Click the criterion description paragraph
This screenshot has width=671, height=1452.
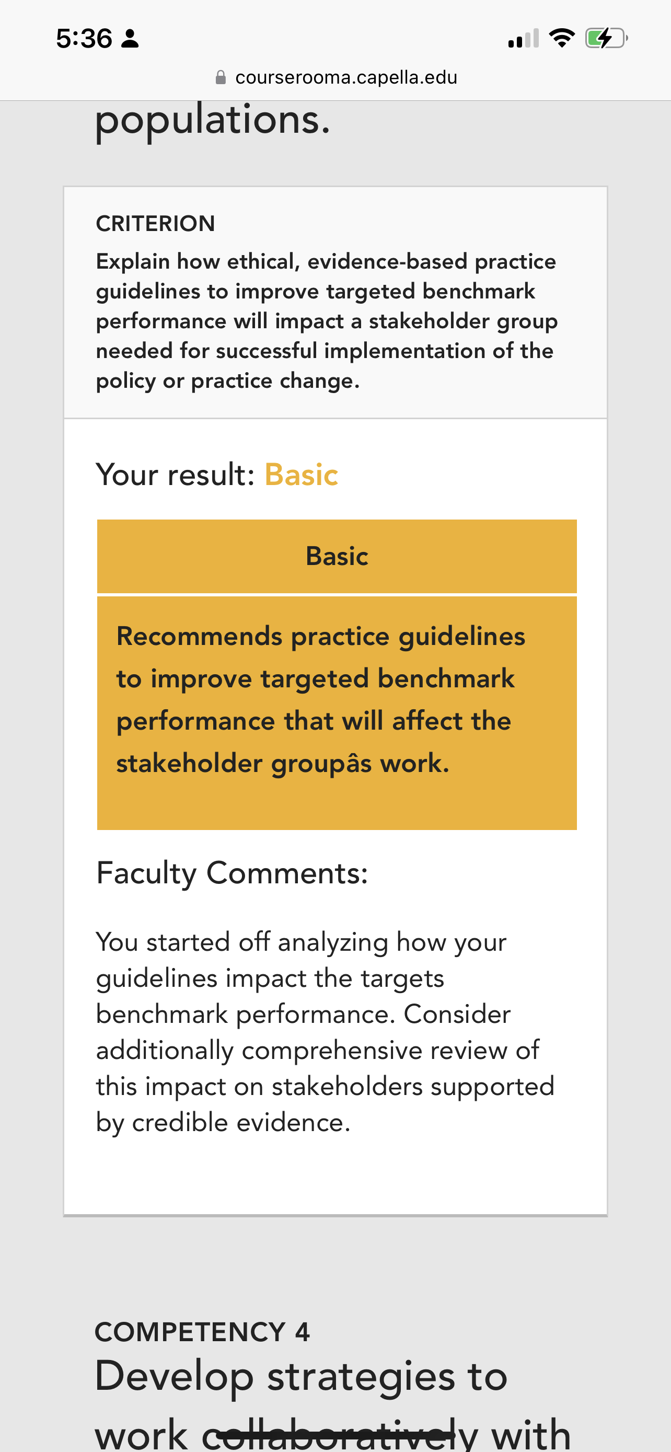point(327,321)
